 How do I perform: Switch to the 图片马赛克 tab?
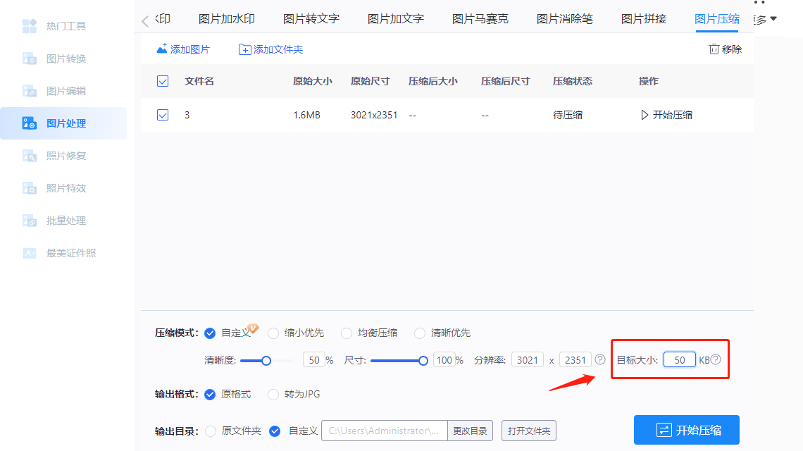pyautogui.click(x=480, y=18)
